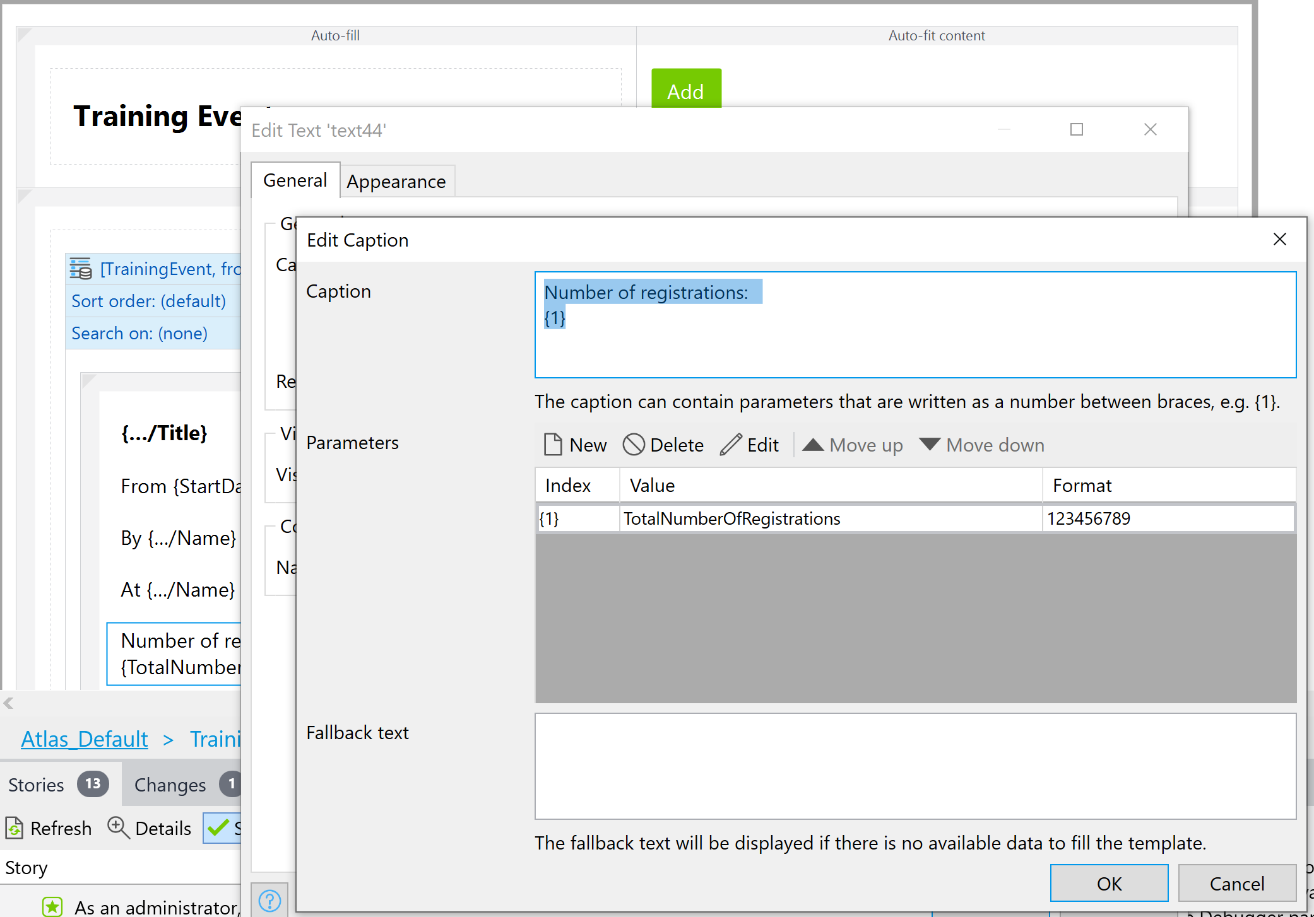Click the Refresh stories icon
Viewport: 1314px width, 917px height.
[14, 827]
